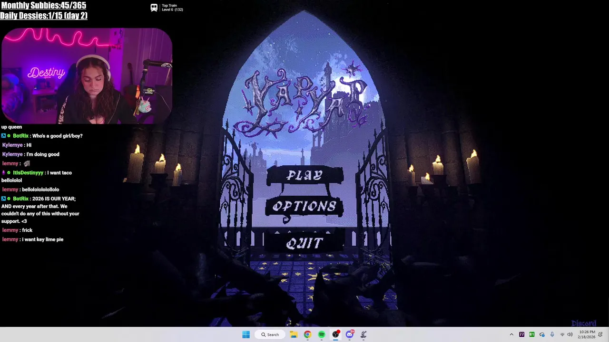Click Kylernye's 'Hi' chat message
This screenshot has width=609, height=342.
pos(17,145)
